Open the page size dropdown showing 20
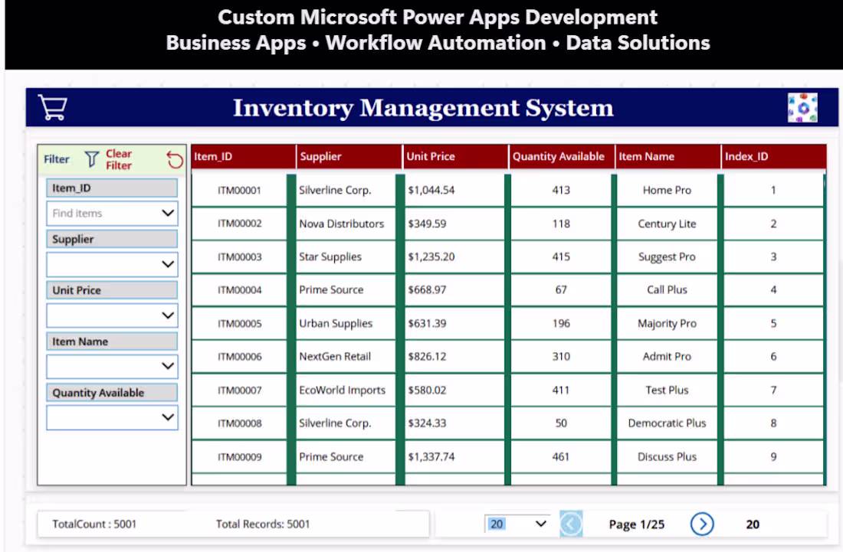Image resolution: width=843 pixels, height=552 pixels. [517, 524]
